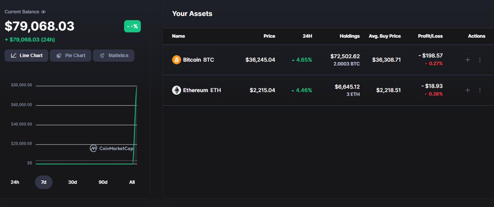Screen dimensions: 494x207
Task: Add transaction with Bitcoin plus icon
Action: click(467, 60)
